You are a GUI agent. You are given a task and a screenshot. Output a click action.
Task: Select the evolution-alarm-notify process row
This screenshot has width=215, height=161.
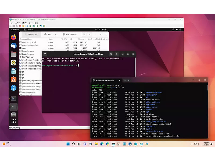pyautogui.click(x=30, y=63)
